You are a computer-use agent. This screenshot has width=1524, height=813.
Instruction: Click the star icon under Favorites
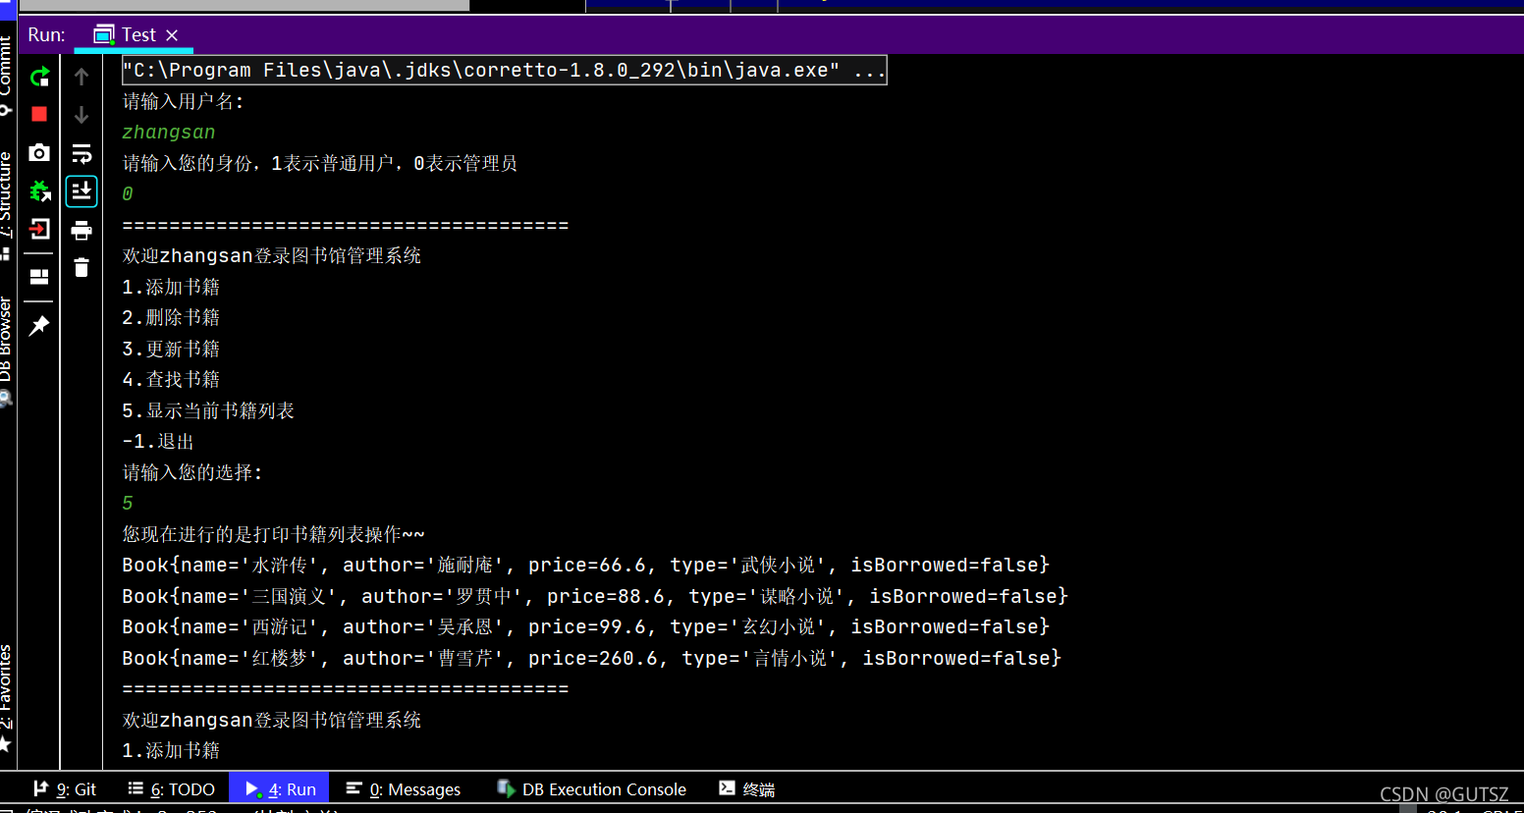pyautogui.click(x=5, y=744)
